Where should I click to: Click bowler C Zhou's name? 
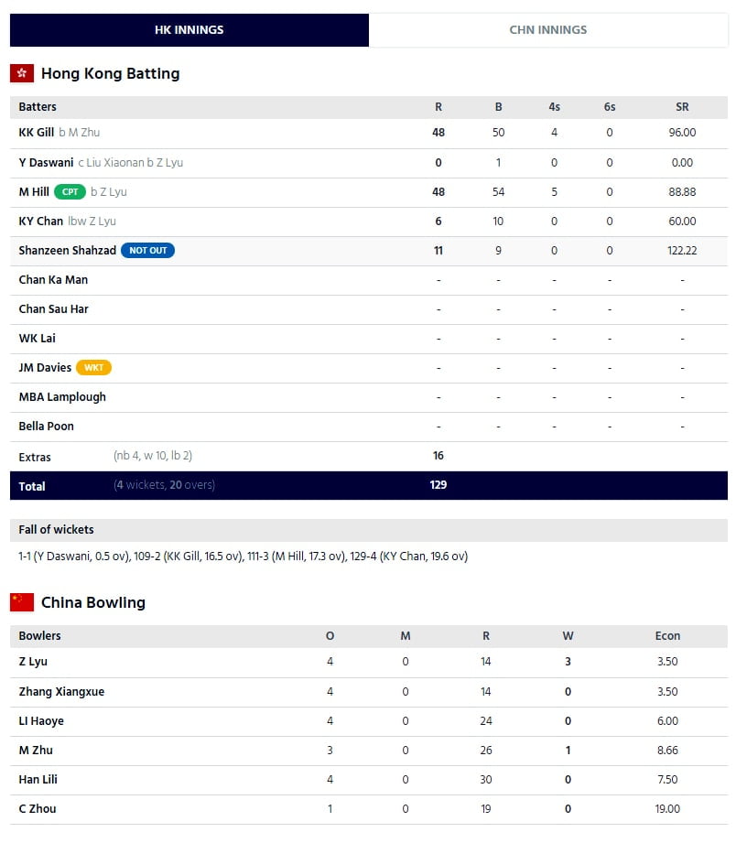point(38,809)
